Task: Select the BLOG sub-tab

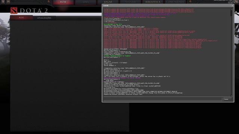Action: click(x=22, y=17)
